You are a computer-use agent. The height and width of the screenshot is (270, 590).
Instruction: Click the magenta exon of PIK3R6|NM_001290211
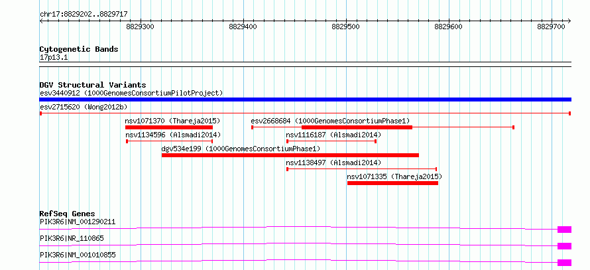coord(564,230)
